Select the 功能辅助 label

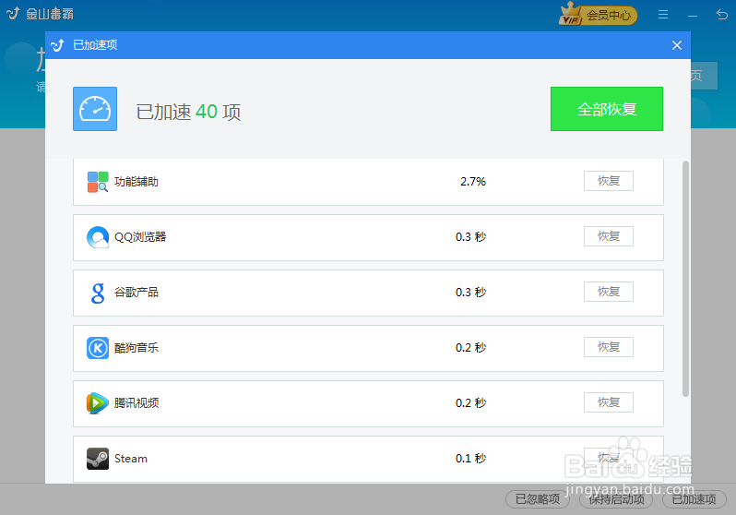(137, 182)
